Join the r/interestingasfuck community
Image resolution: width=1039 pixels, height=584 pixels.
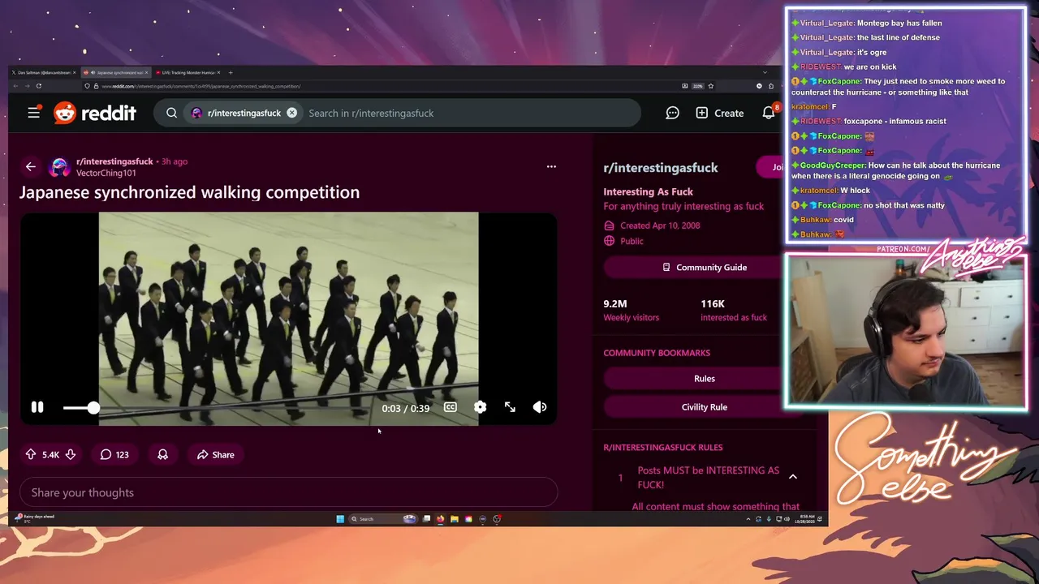[771, 167]
